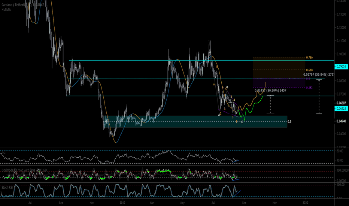Select the 0.786 Fibonacci level label
Viewport: 349px width, 206px height.
(309, 57)
